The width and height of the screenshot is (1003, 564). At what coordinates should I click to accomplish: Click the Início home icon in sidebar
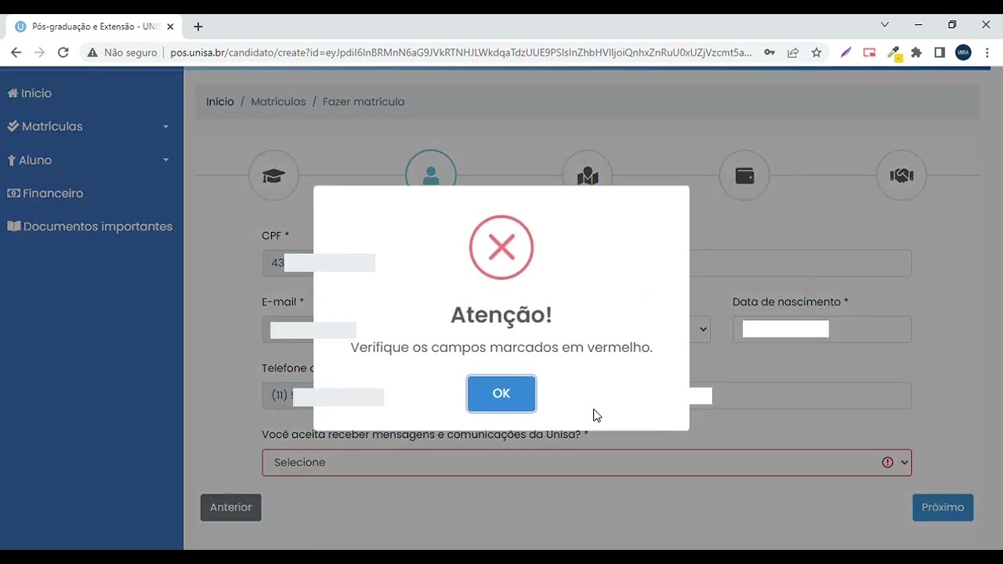tap(13, 93)
